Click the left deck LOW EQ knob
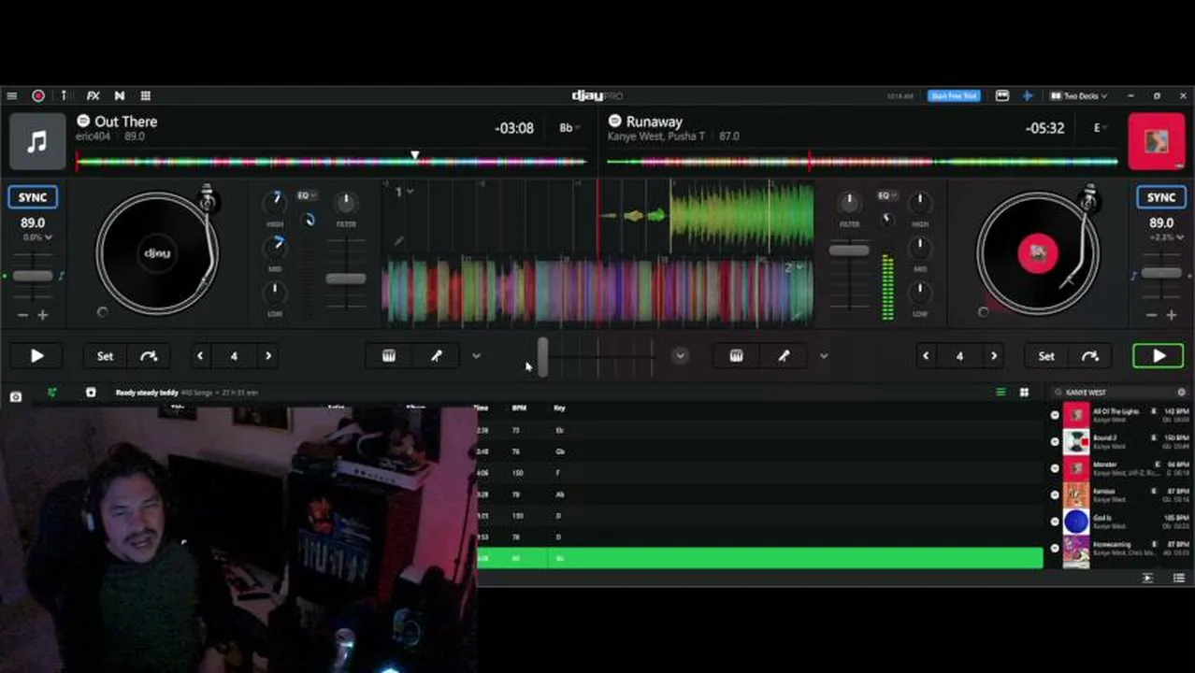Image resolution: width=1195 pixels, height=673 pixels. tap(275, 292)
